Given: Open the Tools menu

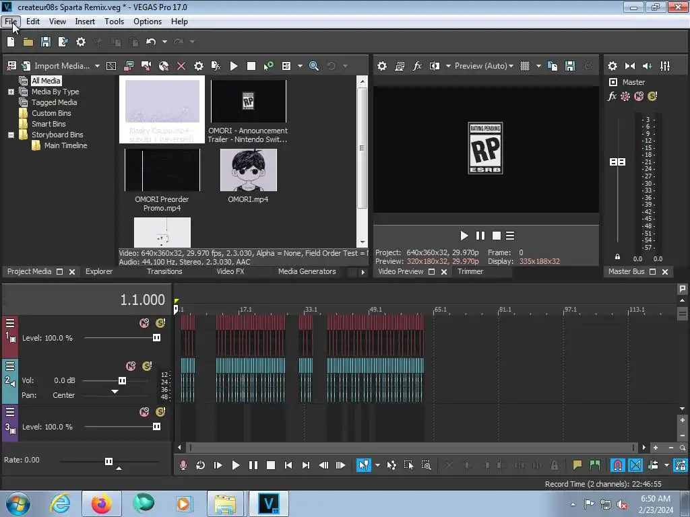Looking at the screenshot, I should [114, 22].
